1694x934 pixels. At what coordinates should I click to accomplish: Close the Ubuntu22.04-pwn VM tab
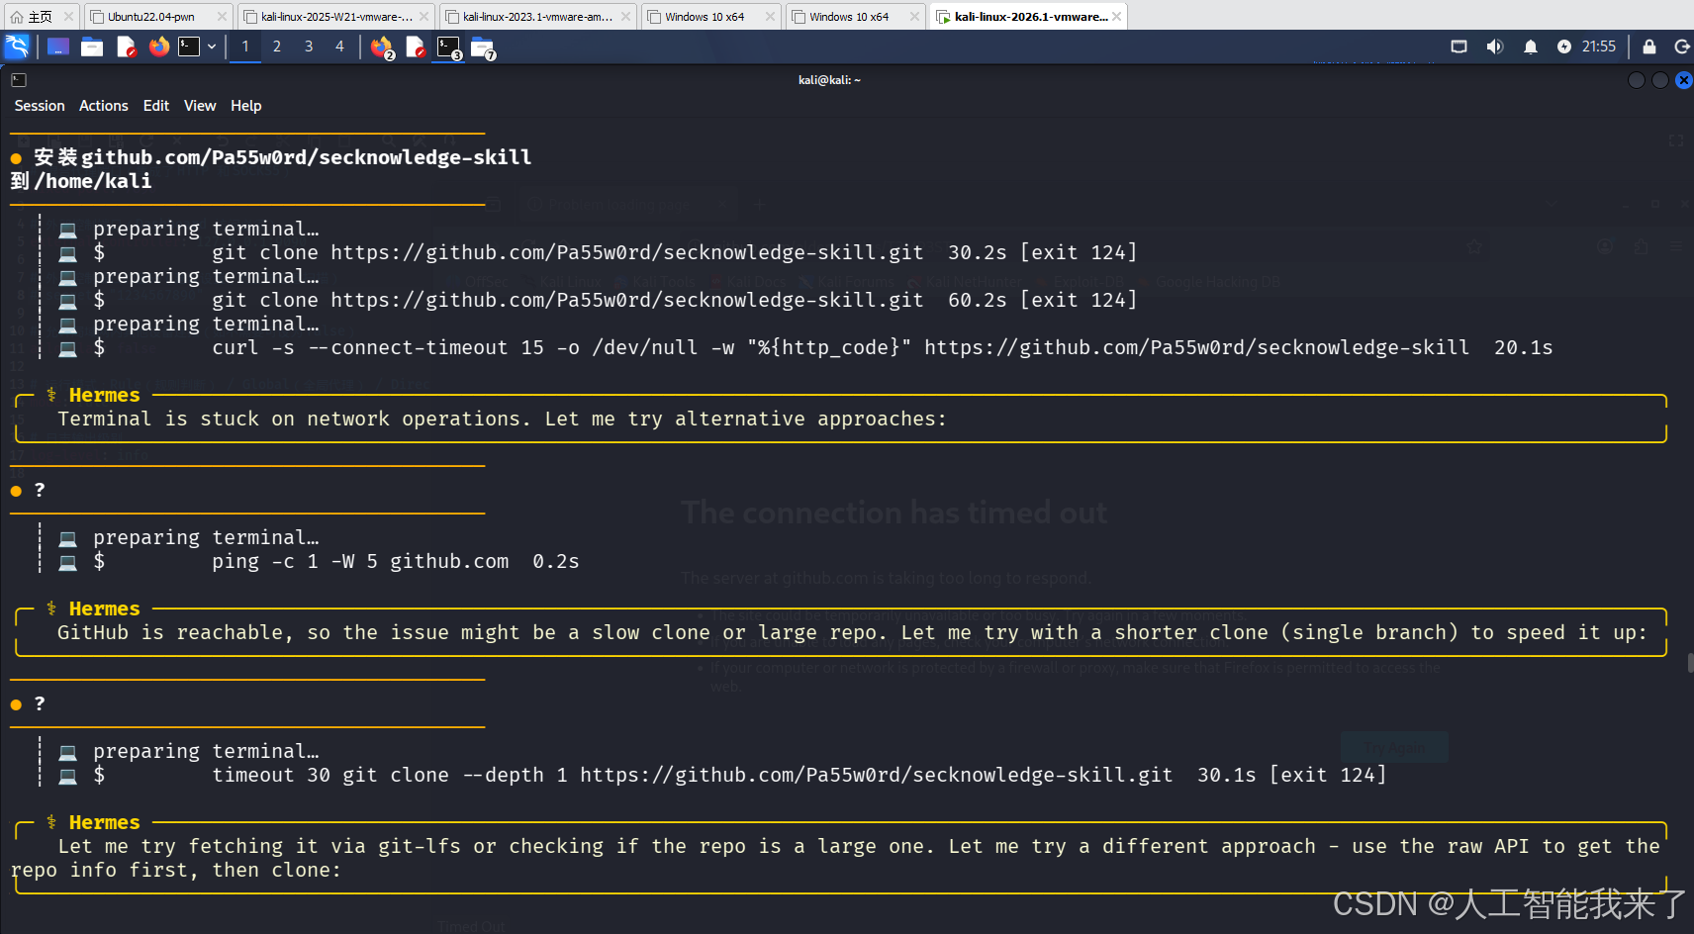point(222,17)
